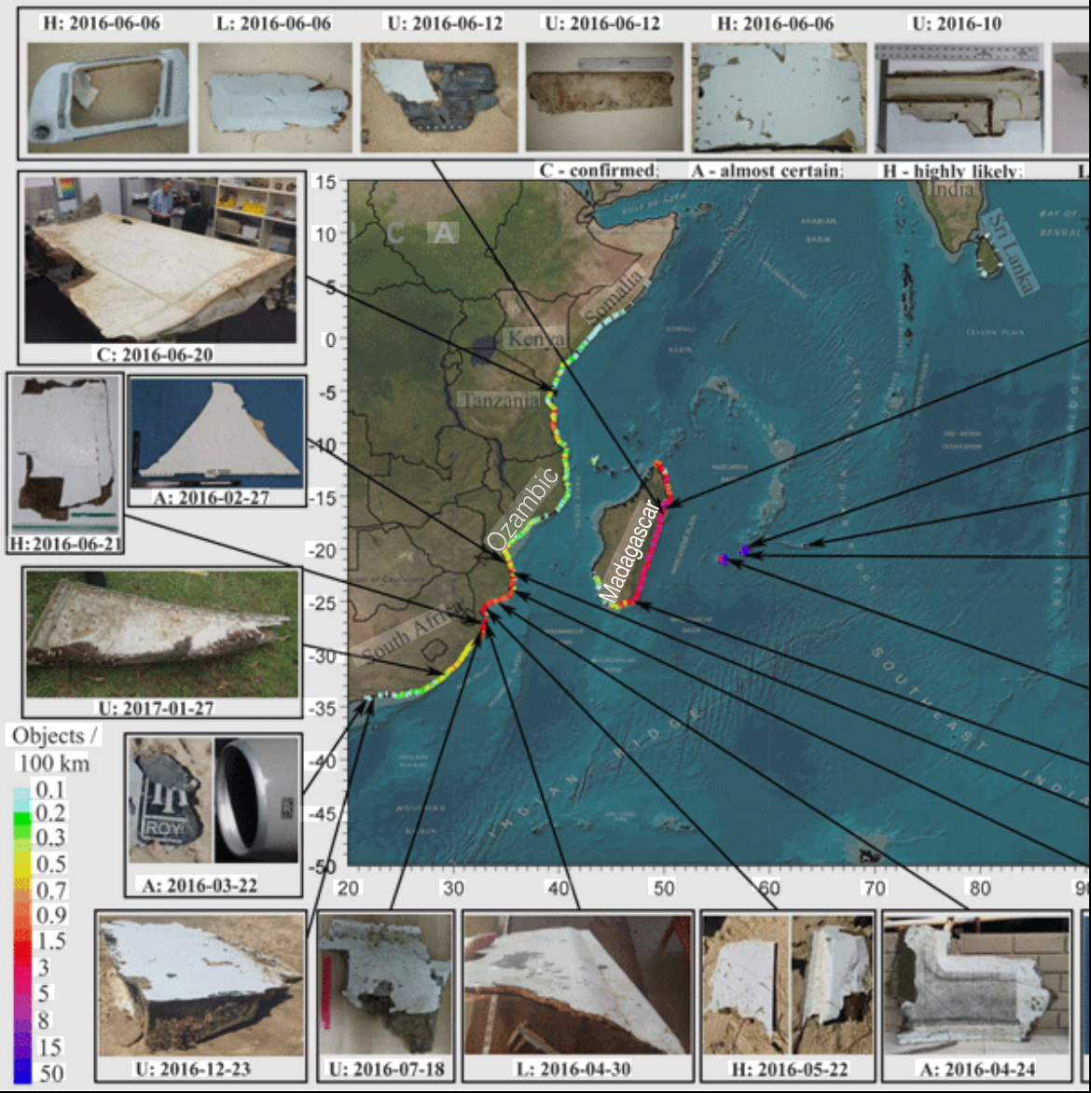Click the 0.7 value in the density legend

pyautogui.click(x=51, y=890)
